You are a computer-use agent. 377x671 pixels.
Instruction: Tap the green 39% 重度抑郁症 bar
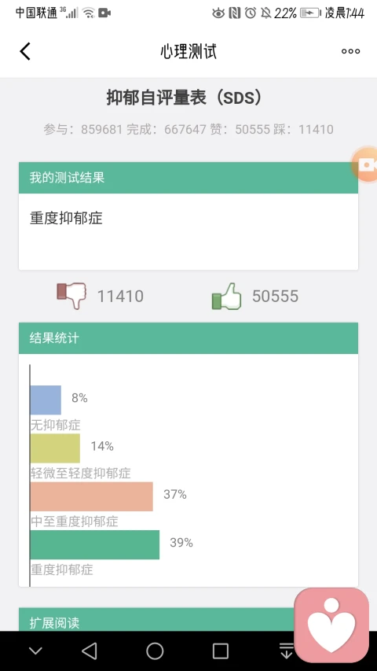pyautogui.click(x=95, y=545)
